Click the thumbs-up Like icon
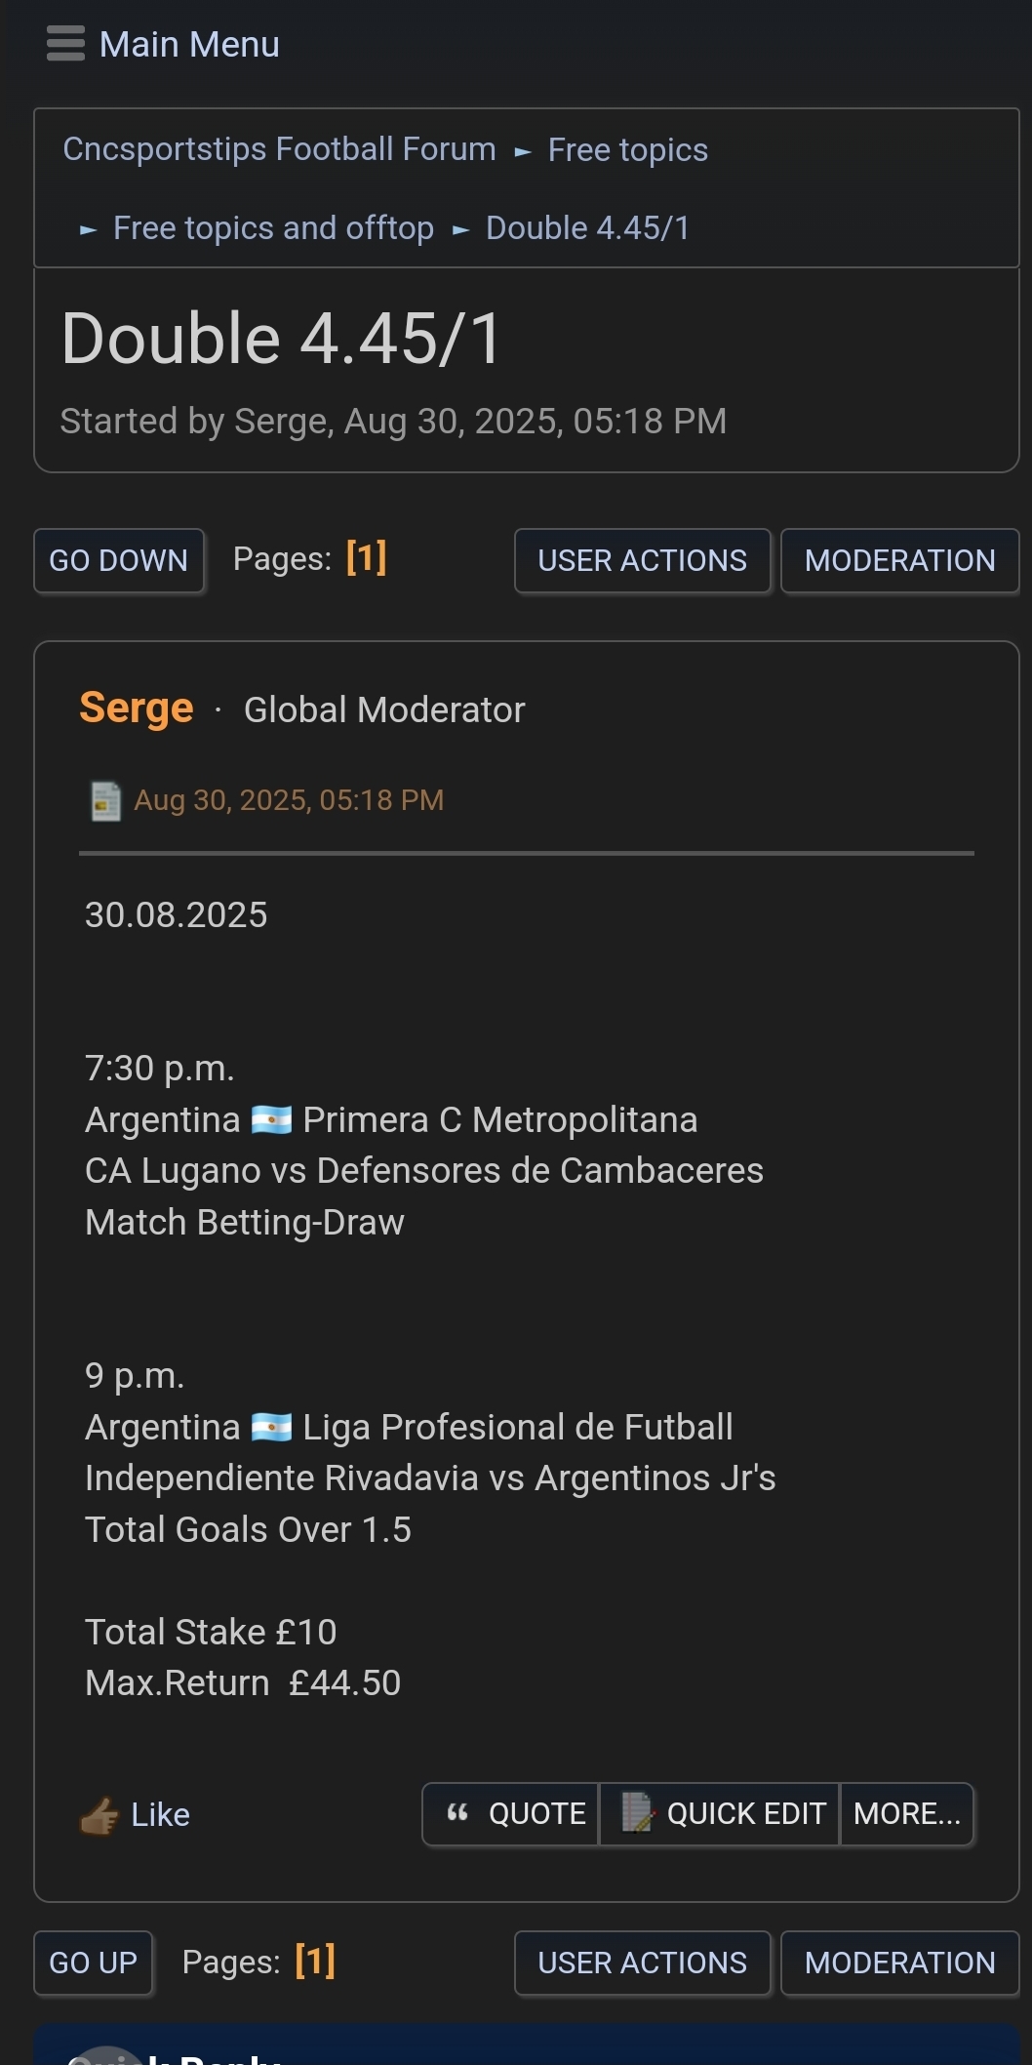This screenshot has width=1032, height=2065. (x=99, y=1815)
